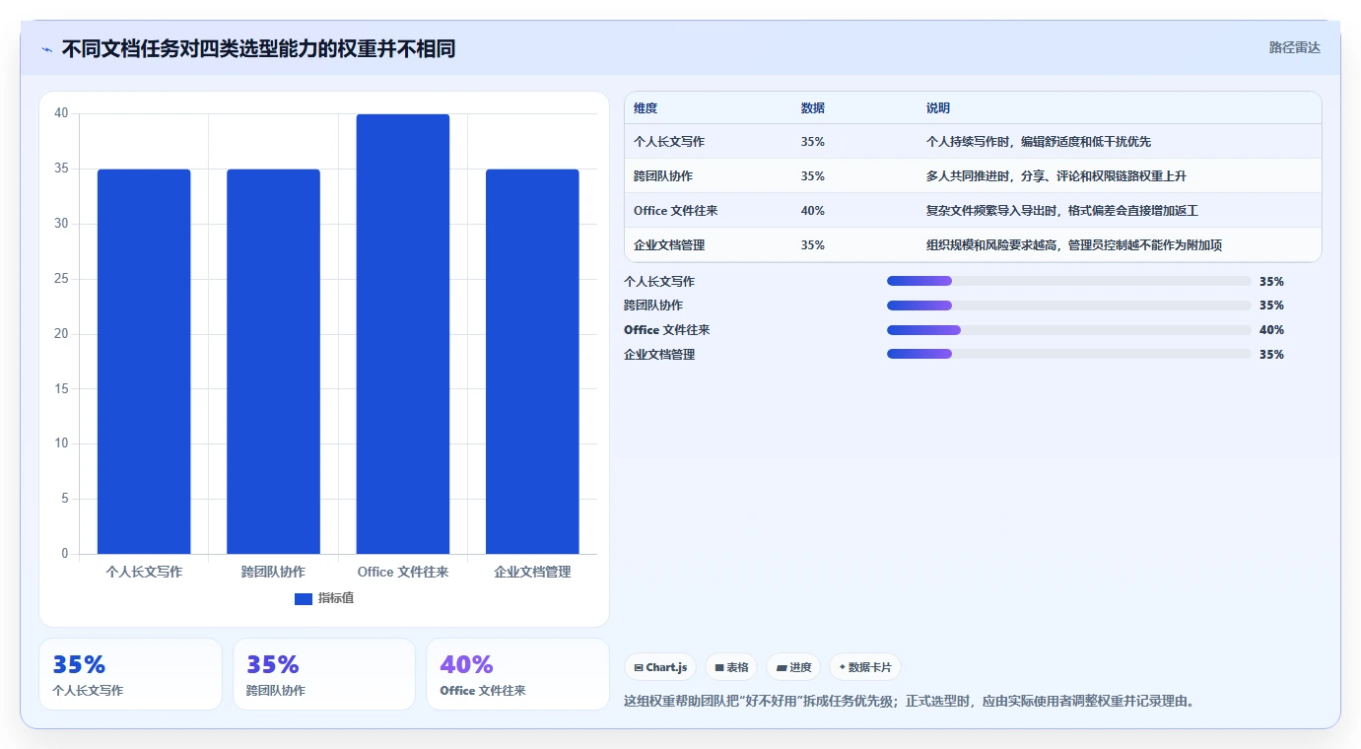This screenshot has width=1361, height=749.
Task: Click the 跨团队协作 progress bar
Action: 1068,306
